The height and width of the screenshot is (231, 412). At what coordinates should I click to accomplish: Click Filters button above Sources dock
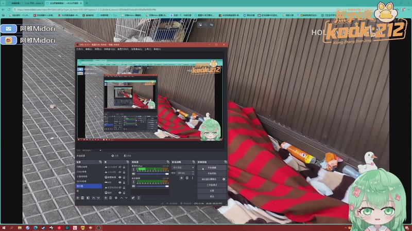(128, 156)
